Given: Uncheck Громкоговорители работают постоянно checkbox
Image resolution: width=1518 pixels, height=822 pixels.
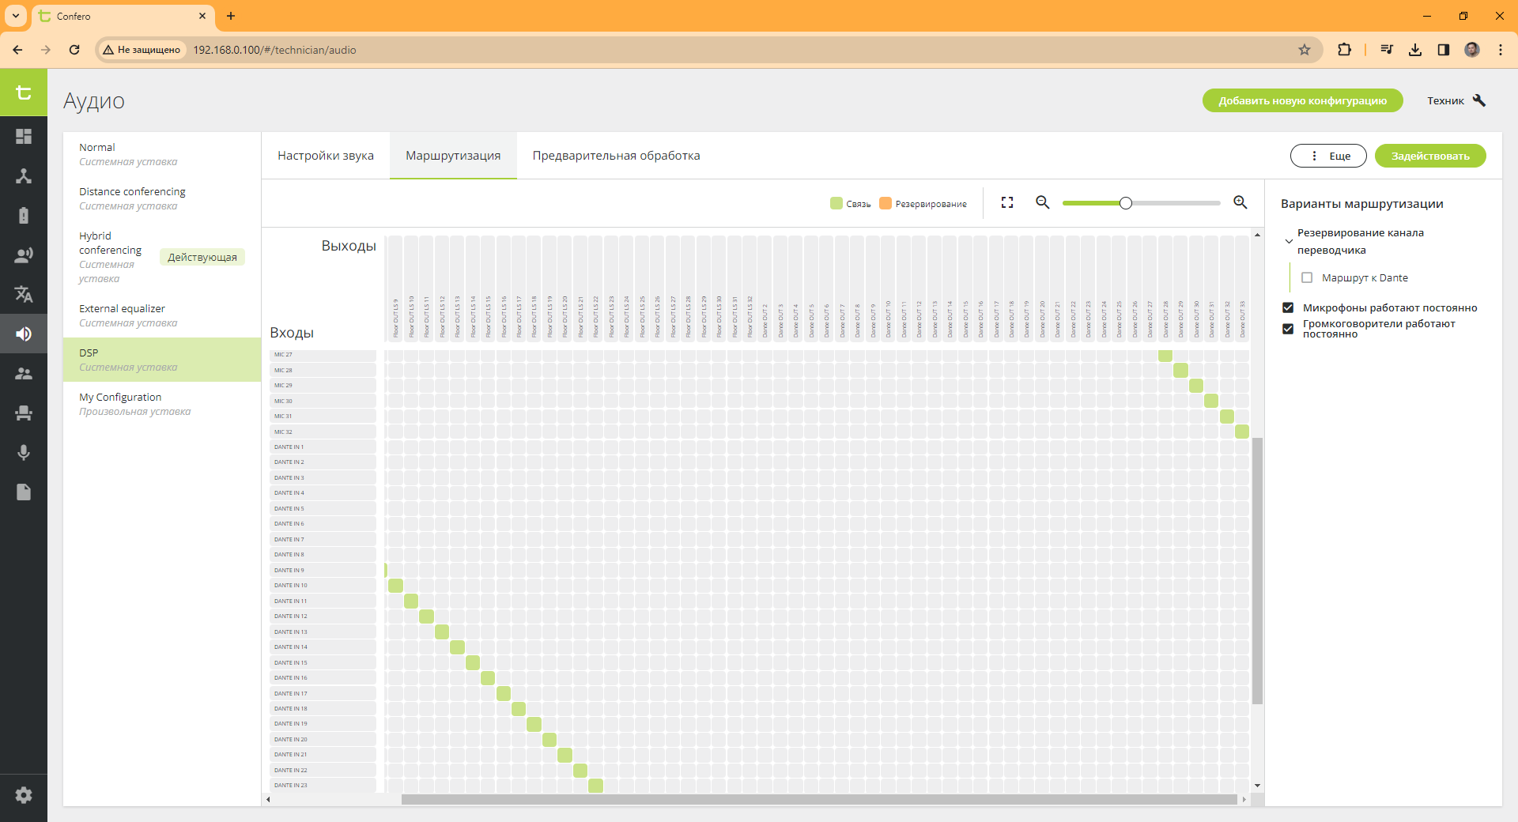Looking at the screenshot, I should click(x=1288, y=329).
